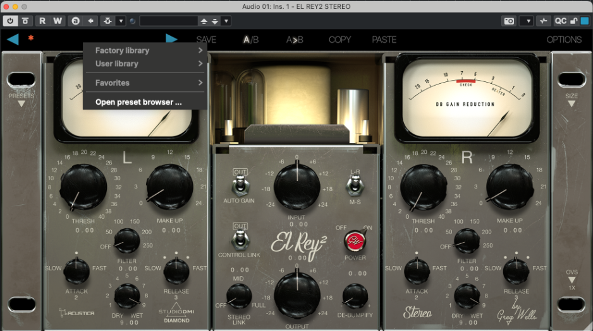Click the right channel DRY/WET knob
593x331 pixels.
pyautogui.click(x=467, y=297)
